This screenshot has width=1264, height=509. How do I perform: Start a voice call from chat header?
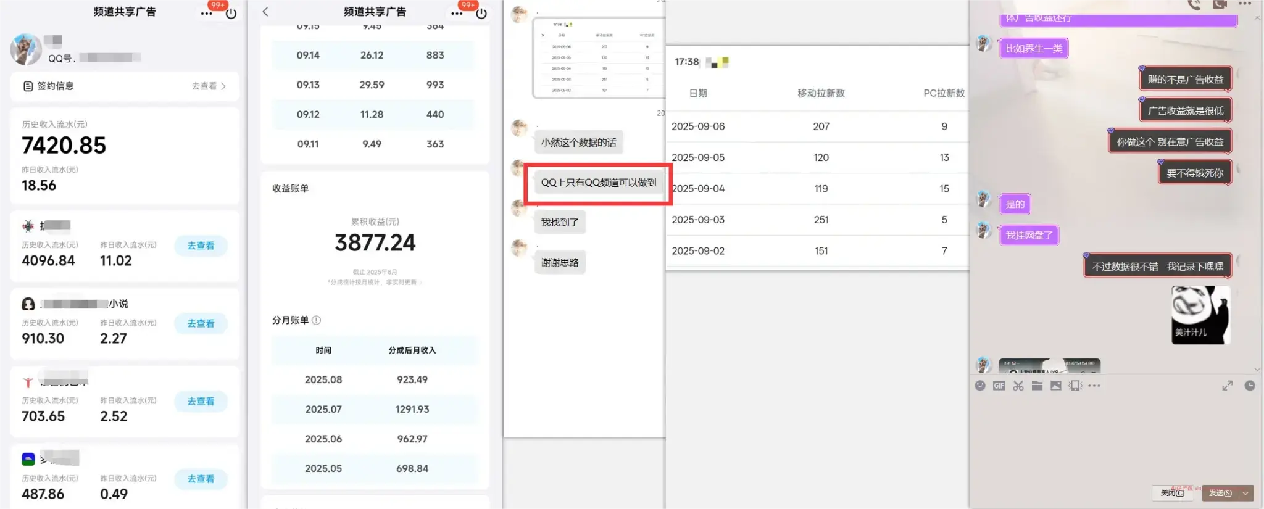pos(1194,5)
